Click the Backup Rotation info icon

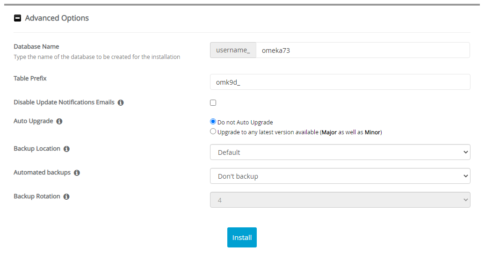[x=66, y=196]
